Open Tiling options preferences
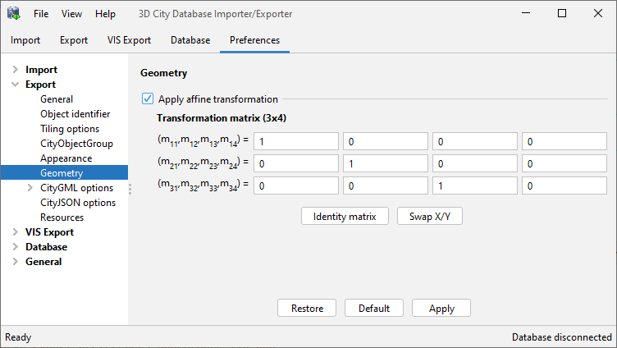 pos(70,129)
